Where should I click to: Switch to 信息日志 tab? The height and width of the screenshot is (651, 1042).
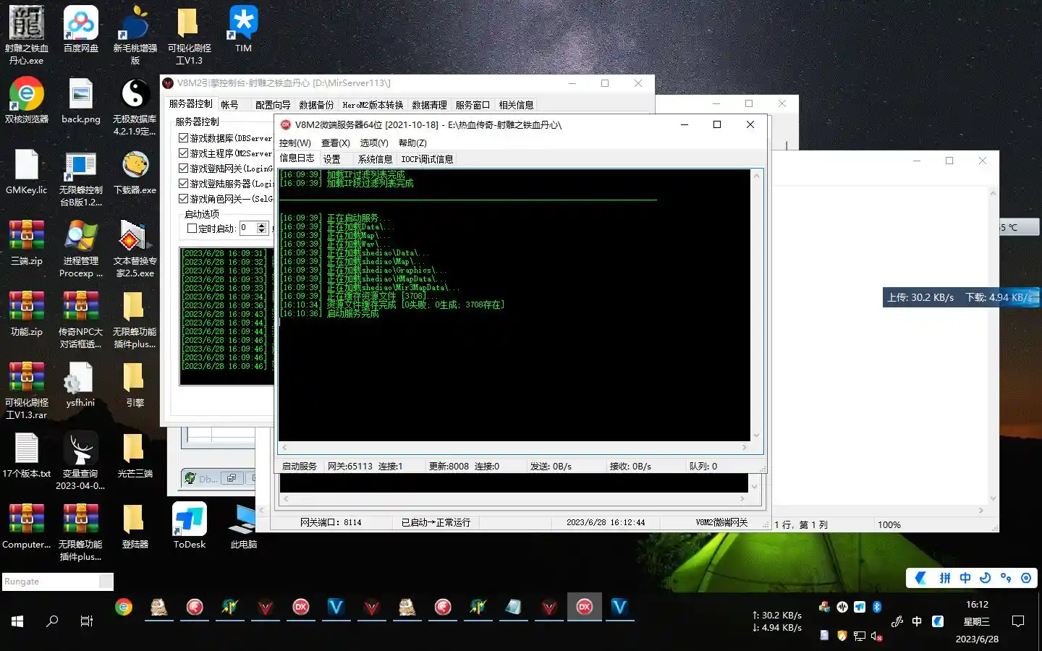click(297, 158)
